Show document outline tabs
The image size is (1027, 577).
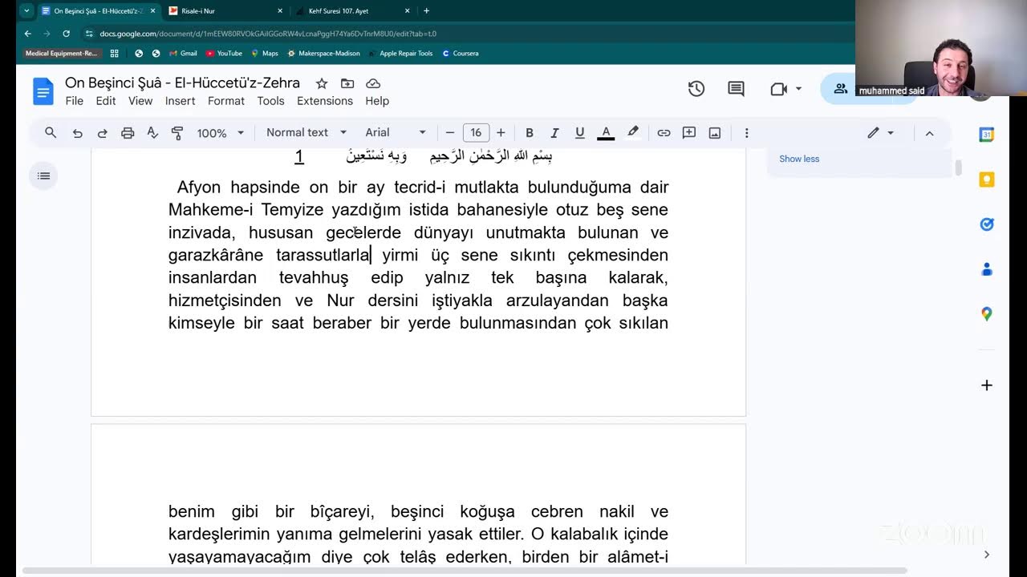43,176
